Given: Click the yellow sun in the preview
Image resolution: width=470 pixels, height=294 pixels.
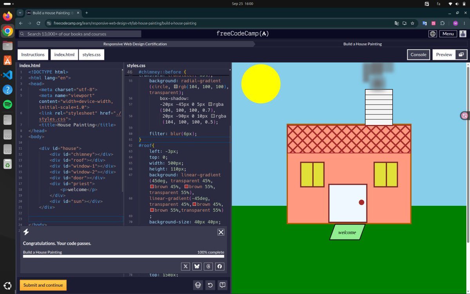Looking at the screenshot, I should 261,83.
